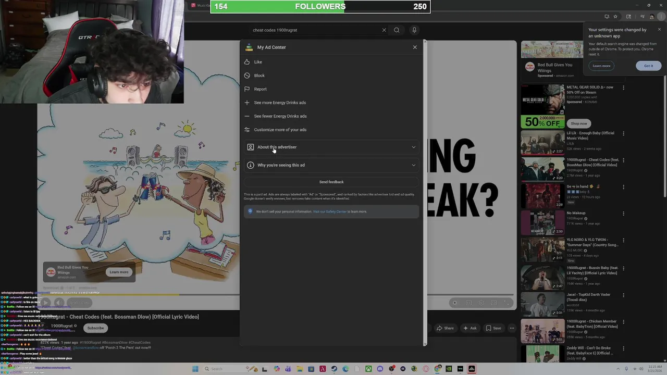Image resolution: width=667 pixels, height=375 pixels.
Task: Open Steam from the taskbar
Action: click(x=334, y=369)
